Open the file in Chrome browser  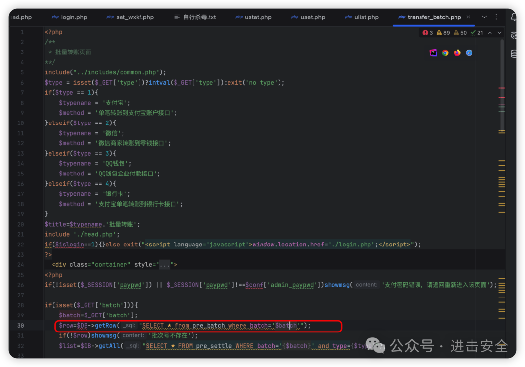(445, 53)
